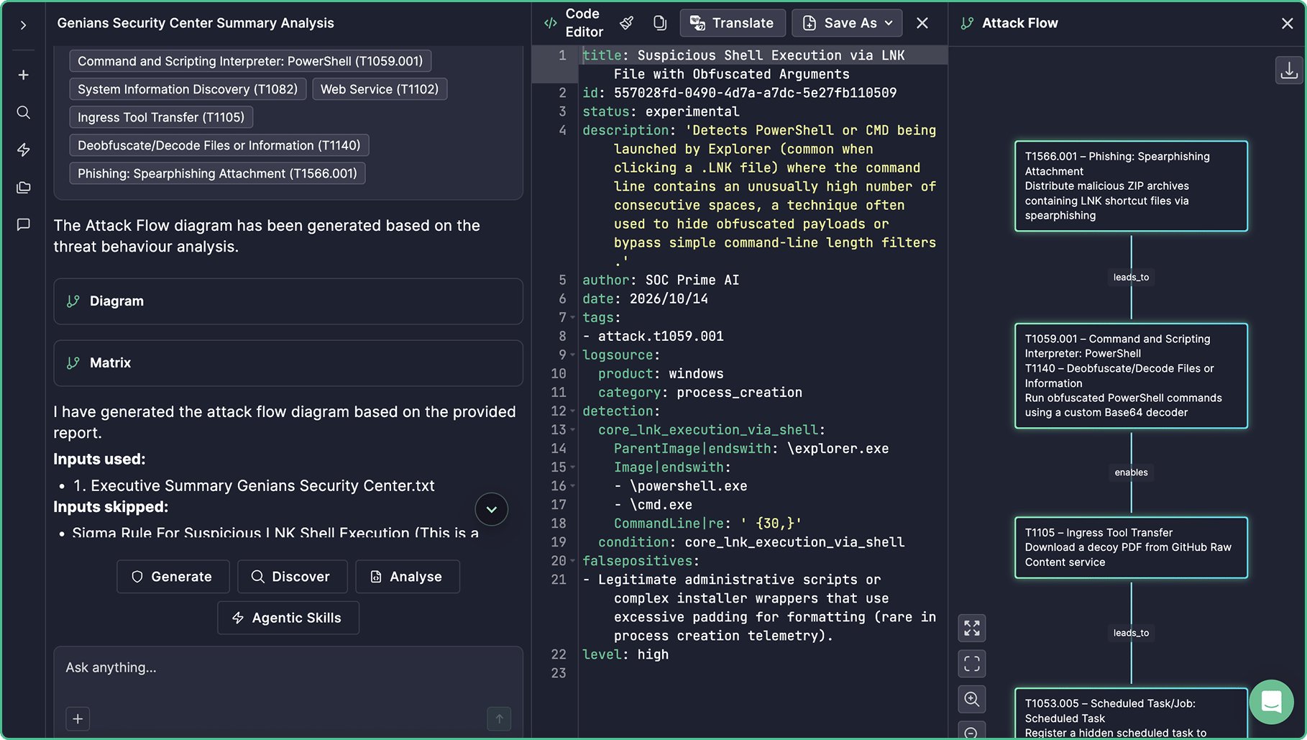1307x740 pixels.
Task: Copy code with the clipboard icon
Action: pos(659,23)
